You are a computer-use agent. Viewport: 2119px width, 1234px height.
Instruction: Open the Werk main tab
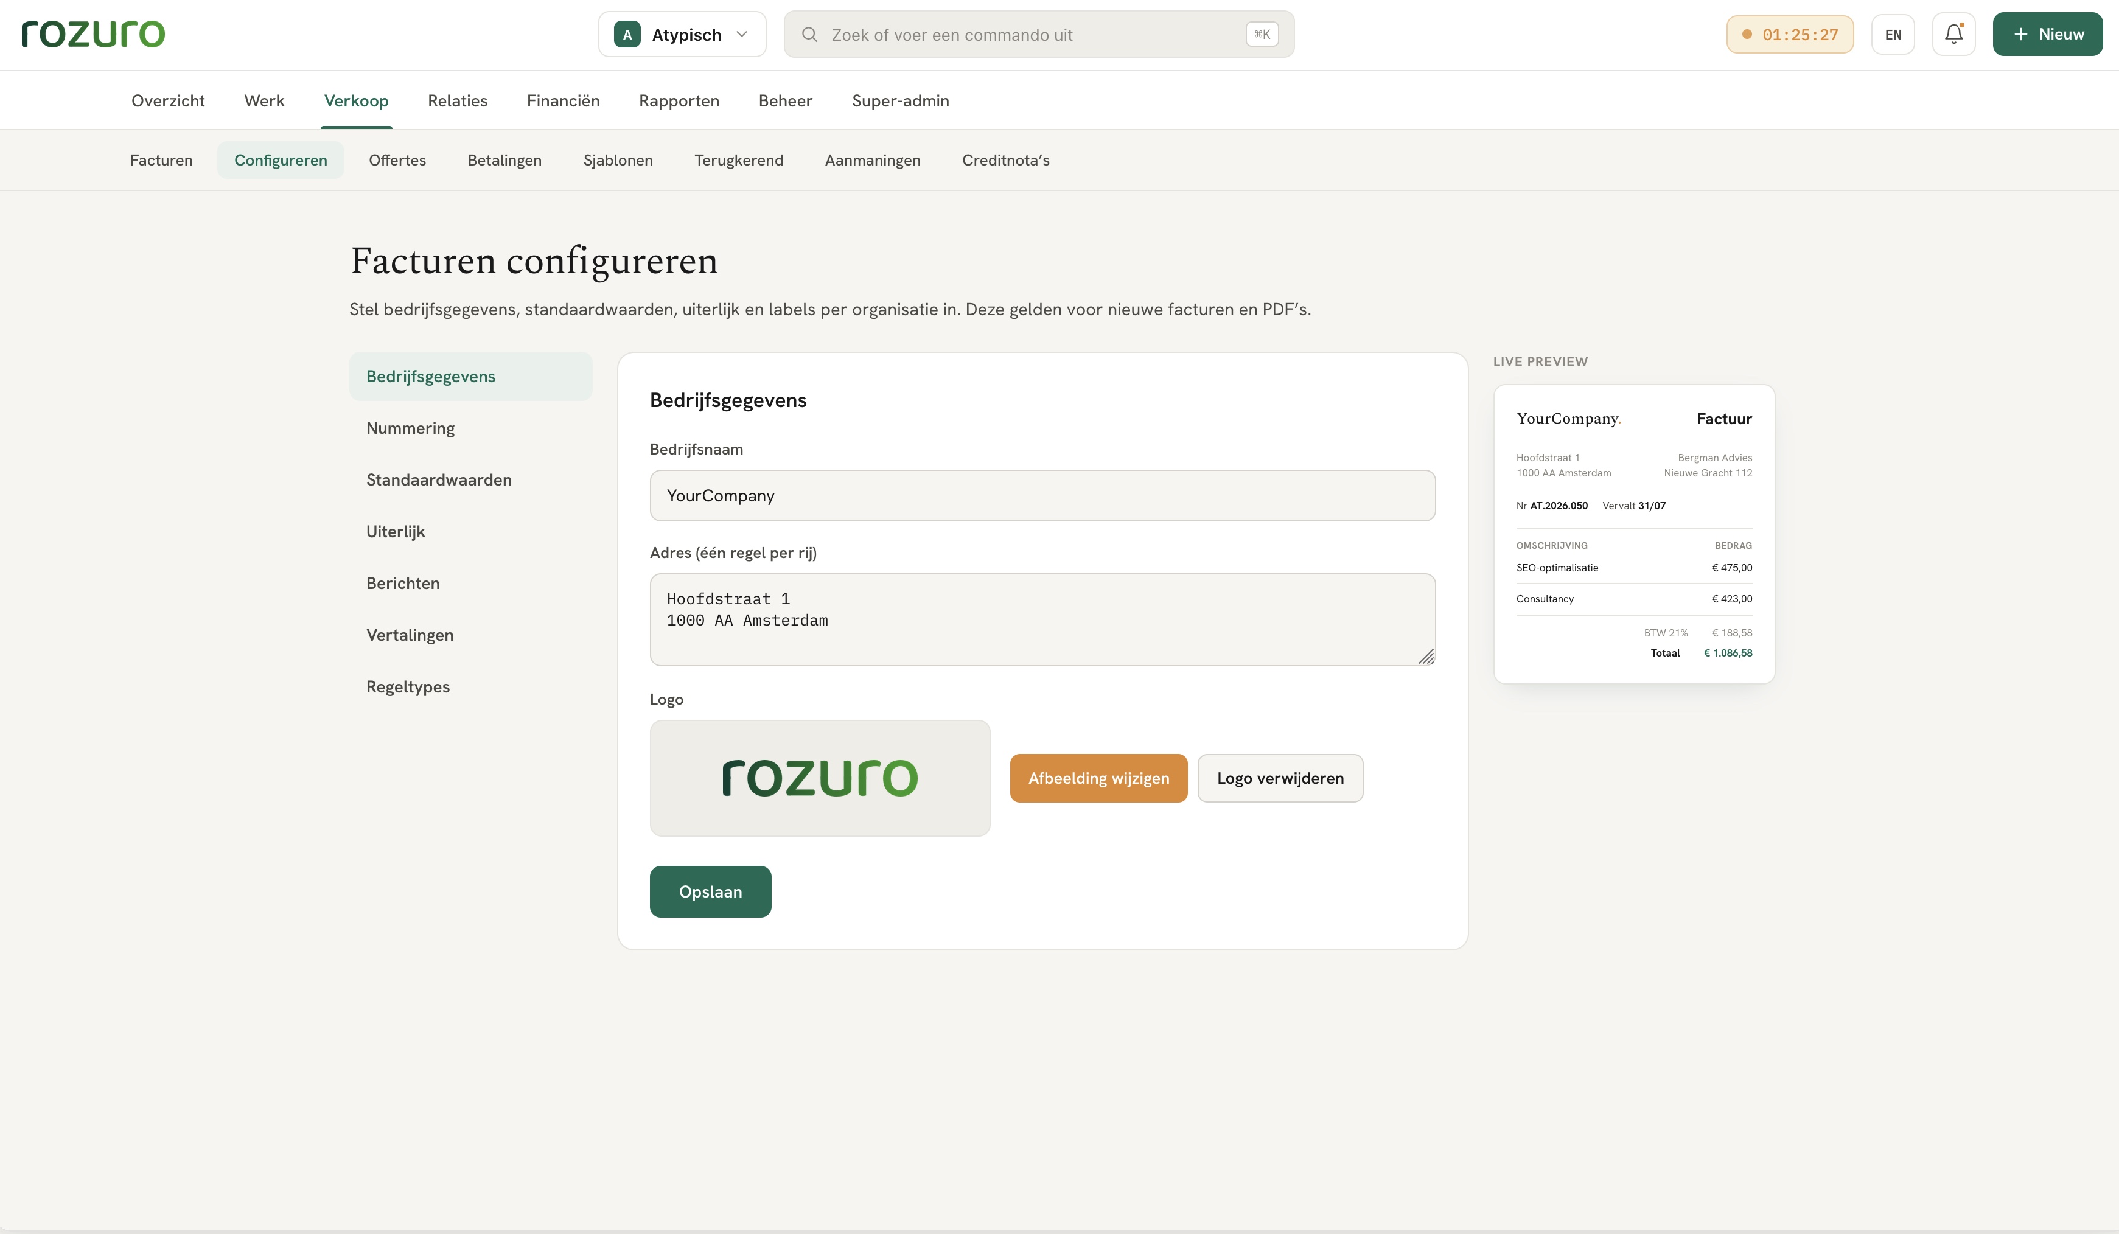264,101
